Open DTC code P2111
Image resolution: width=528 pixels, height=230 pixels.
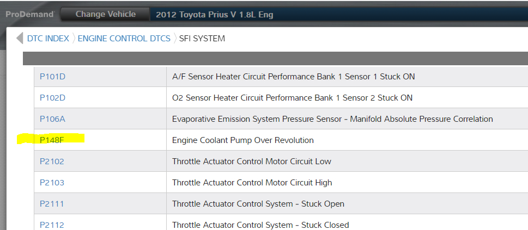tap(51, 204)
